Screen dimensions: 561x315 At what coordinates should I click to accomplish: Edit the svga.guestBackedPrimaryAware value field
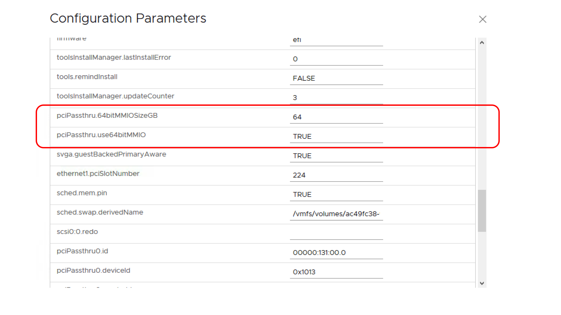point(336,156)
